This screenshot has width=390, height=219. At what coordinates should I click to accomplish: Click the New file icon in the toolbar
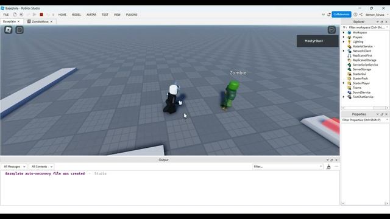pos(15,15)
